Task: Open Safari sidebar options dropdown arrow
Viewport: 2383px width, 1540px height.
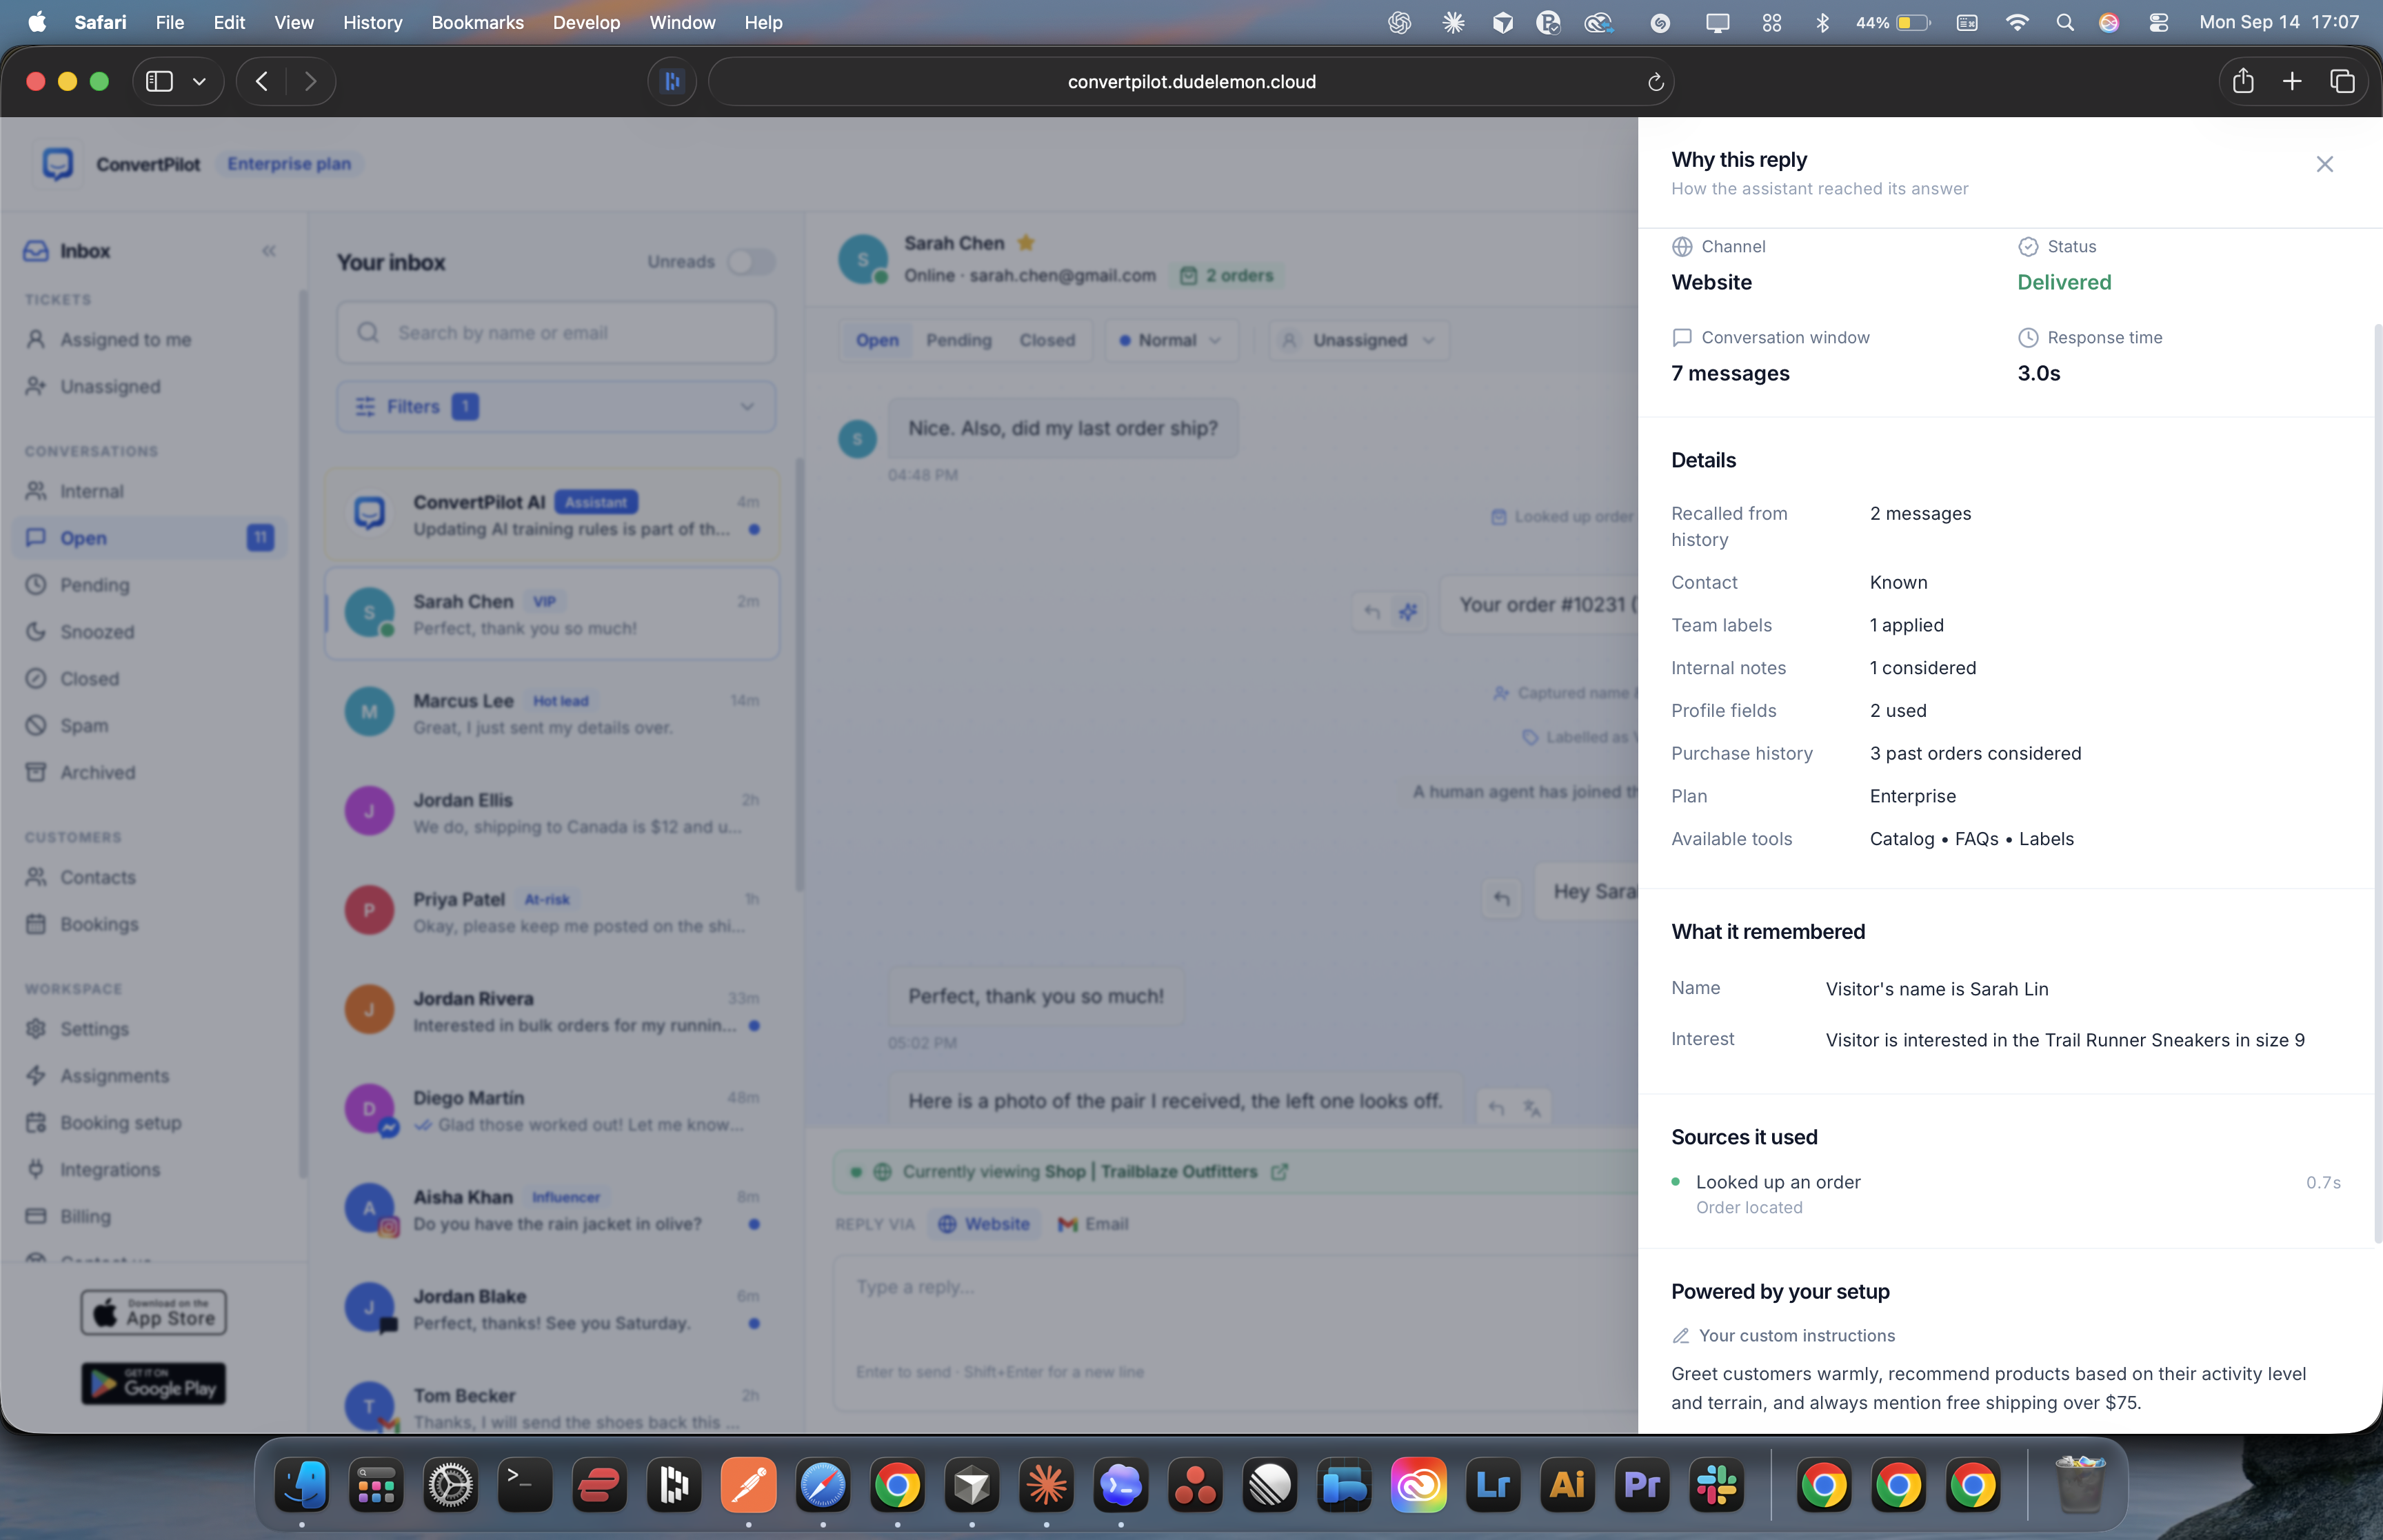Action: [200, 82]
